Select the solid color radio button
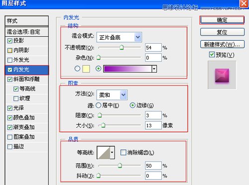The width and height of the screenshot is (249, 185). (77, 69)
